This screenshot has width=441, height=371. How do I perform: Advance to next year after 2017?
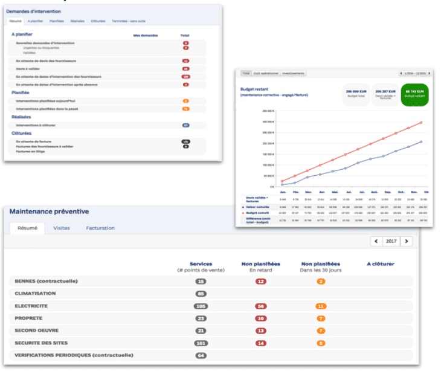[407, 242]
